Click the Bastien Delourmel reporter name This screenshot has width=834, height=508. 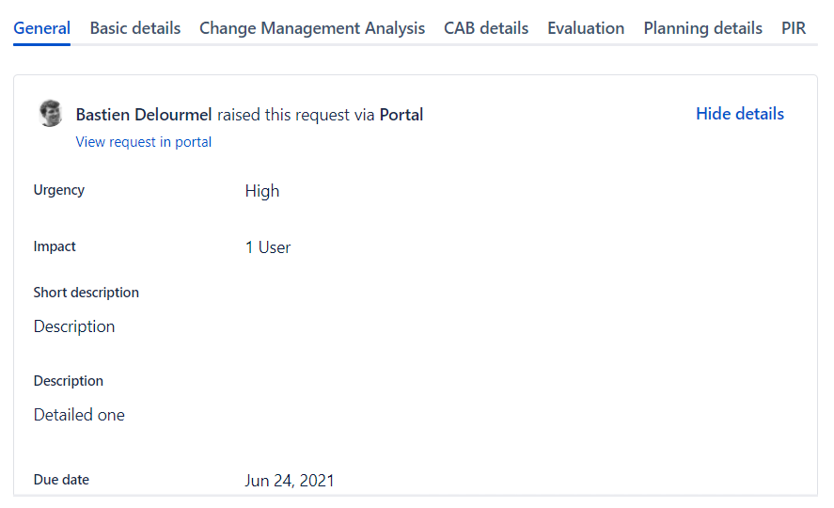[144, 115]
